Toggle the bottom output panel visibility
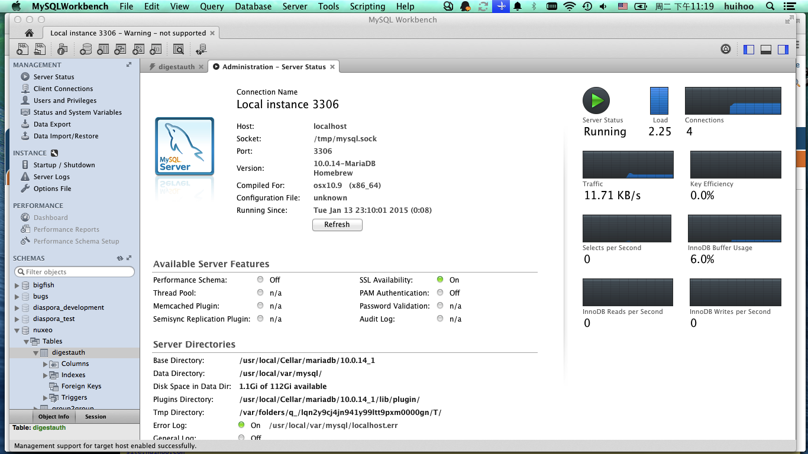 click(766, 50)
